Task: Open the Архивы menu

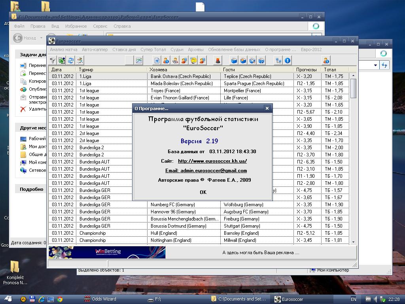Action: (196, 49)
